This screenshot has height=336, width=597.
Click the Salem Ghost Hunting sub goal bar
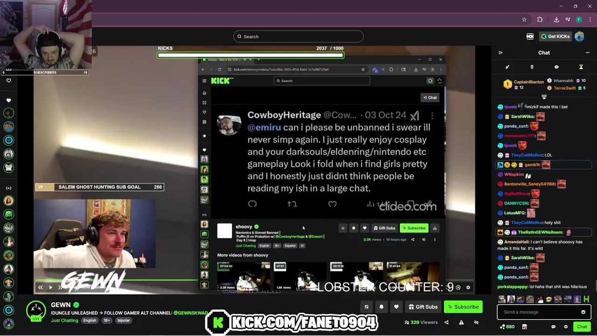pos(99,187)
